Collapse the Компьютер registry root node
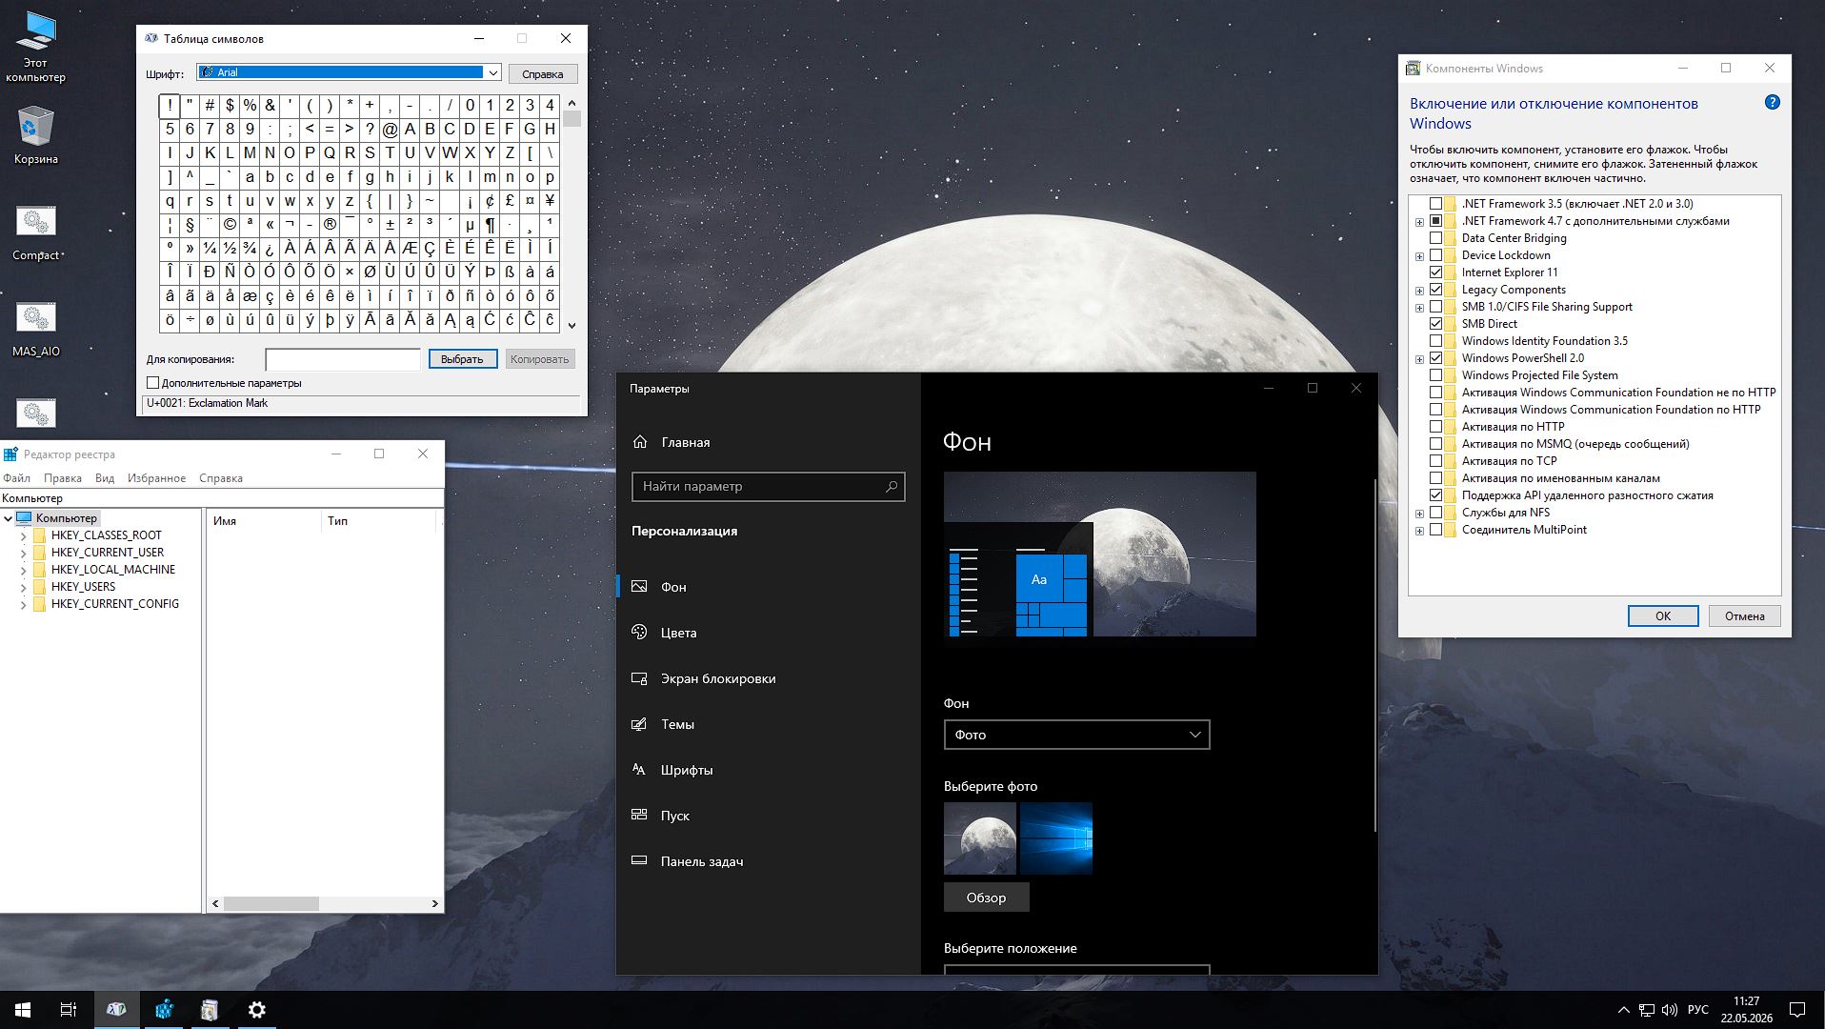Screen dimensions: 1825x1029 (9, 519)
